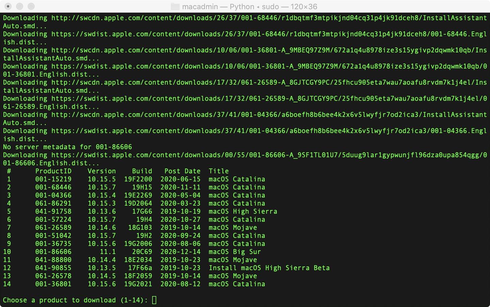Screen dimensions: 490x307
Task: Click the folder icon in title bar
Action: pos(175,6)
